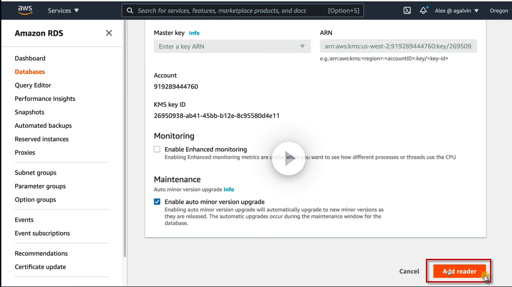The height and width of the screenshot is (287, 512).
Task: Uncheck Enable auto minor version upgrade
Action: pos(157,202)
